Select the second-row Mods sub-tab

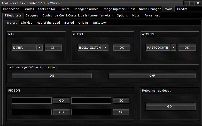[136, 15]
